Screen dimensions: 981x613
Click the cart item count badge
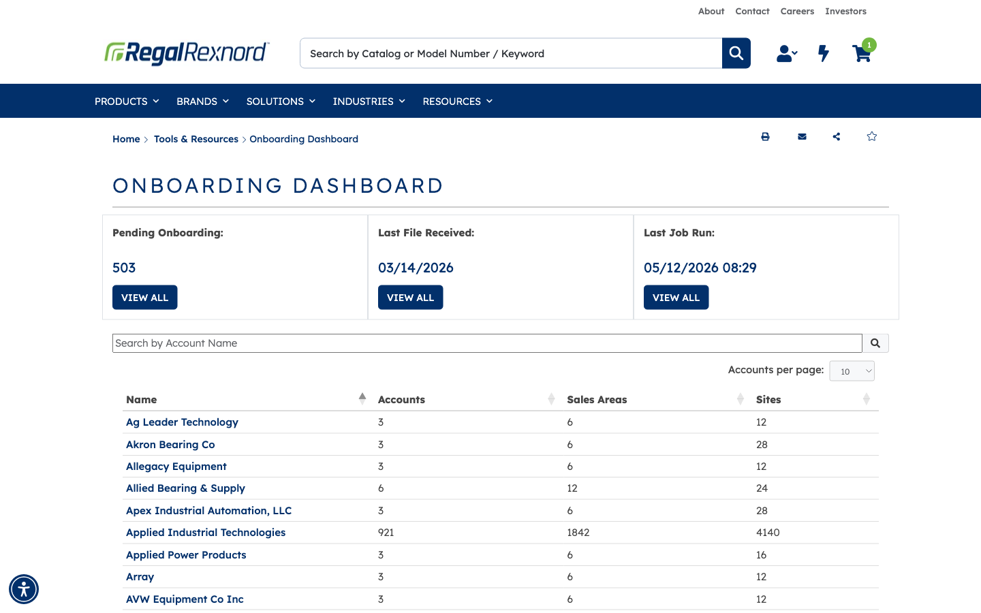click(869, 45)
